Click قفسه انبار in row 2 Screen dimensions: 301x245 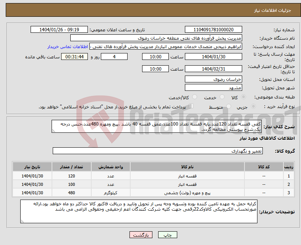pos(187,184)
